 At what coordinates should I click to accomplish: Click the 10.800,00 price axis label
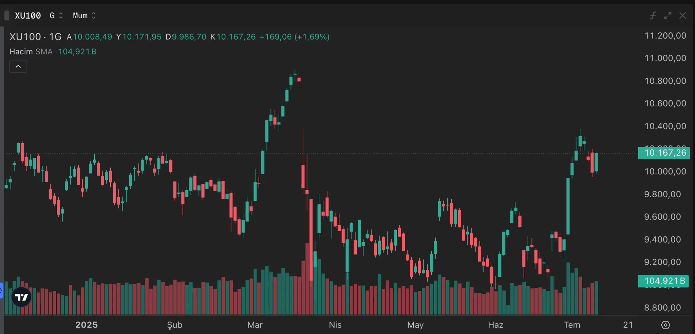pos(665,81)
